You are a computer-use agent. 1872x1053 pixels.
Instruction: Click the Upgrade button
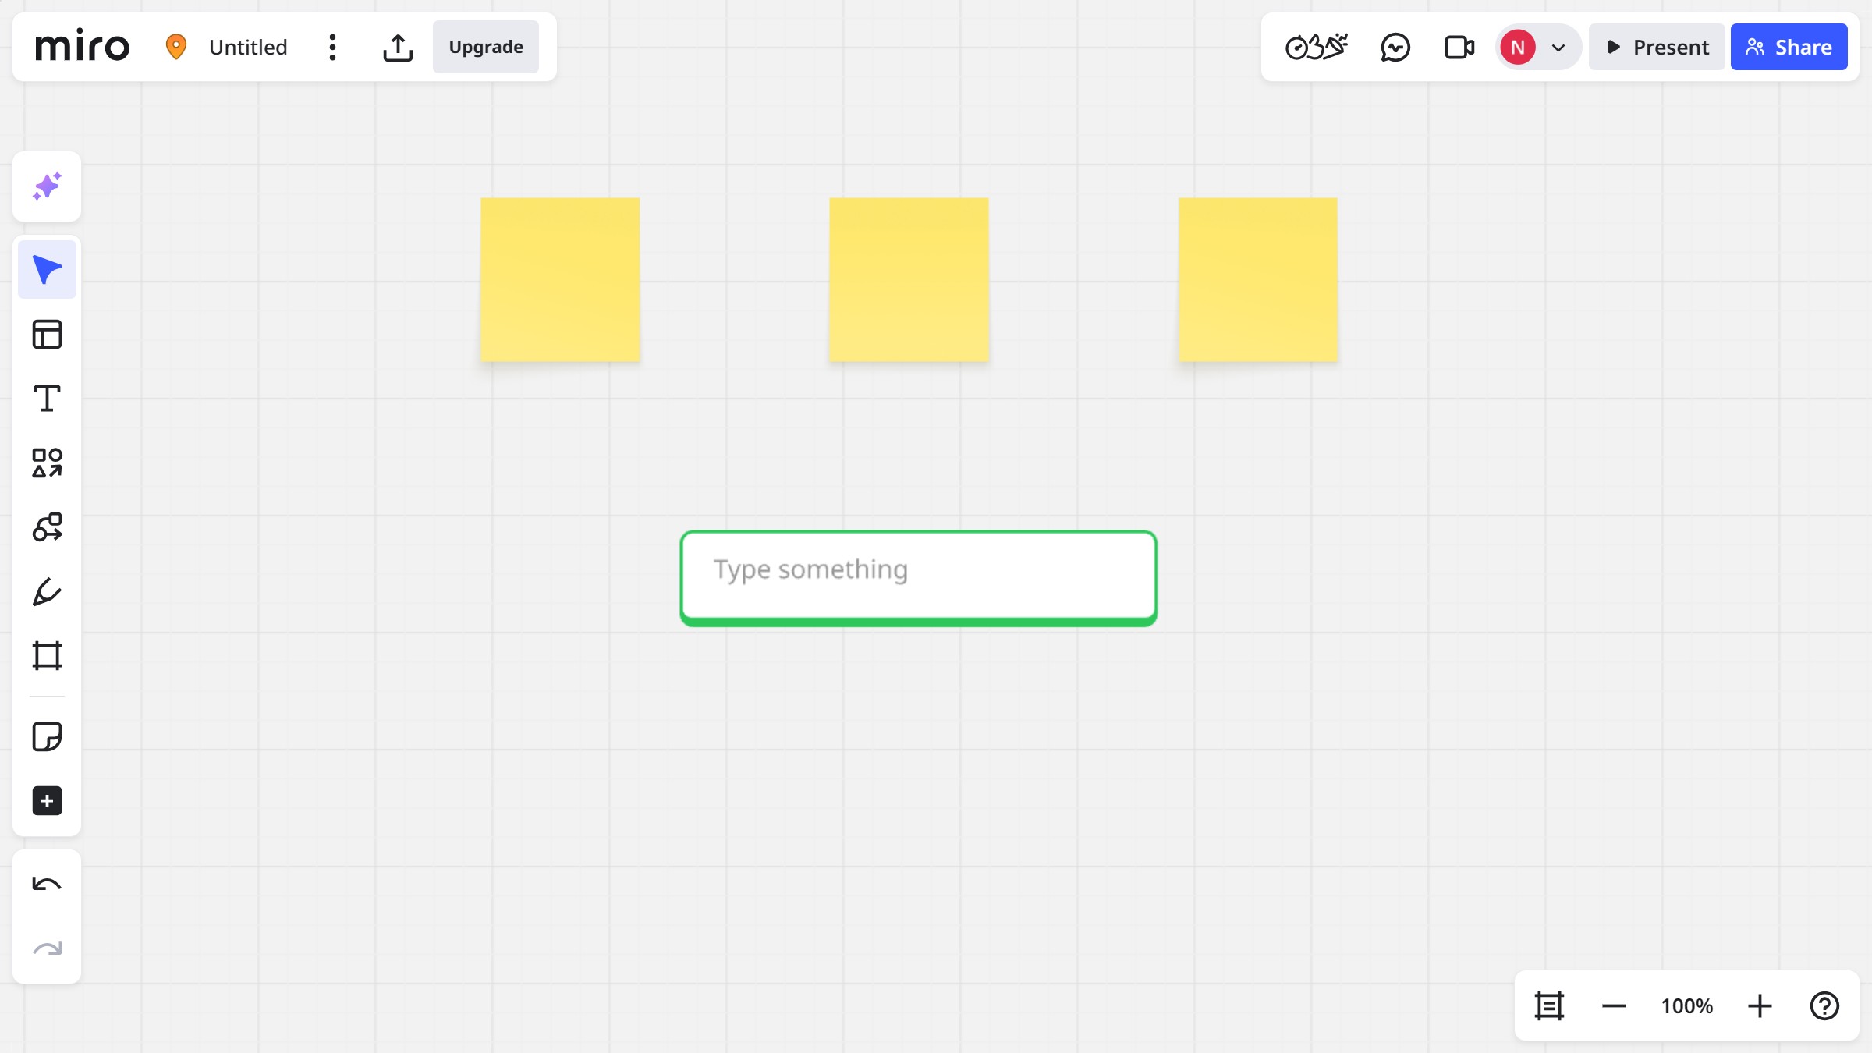[x=485, y=47]
